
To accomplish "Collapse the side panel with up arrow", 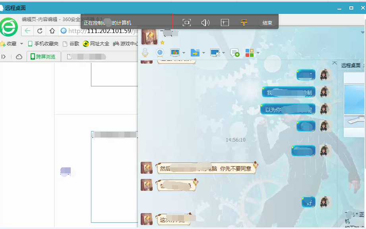I will (335, 63).
